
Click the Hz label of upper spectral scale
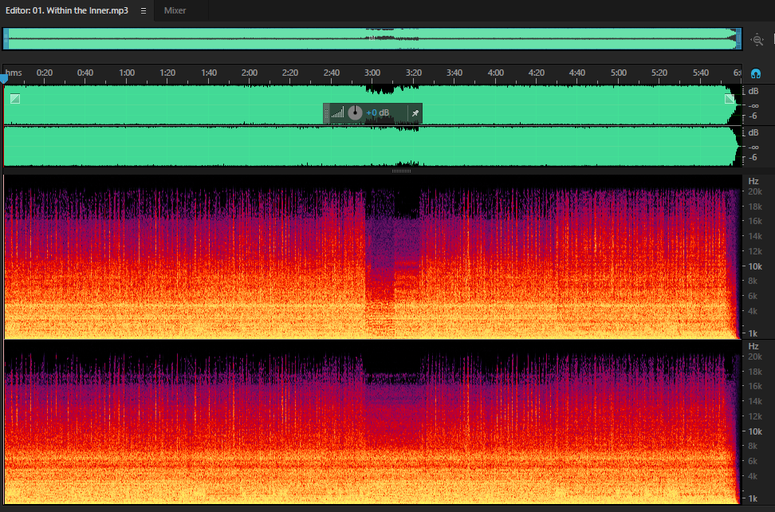(753, 181)
